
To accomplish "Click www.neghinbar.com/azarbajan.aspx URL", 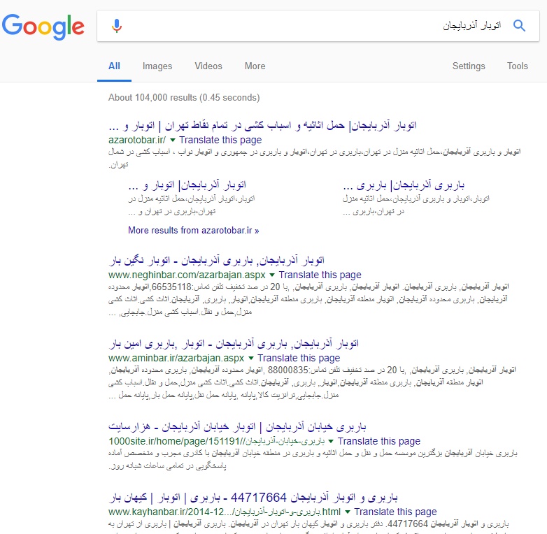I will pos(187,275).
